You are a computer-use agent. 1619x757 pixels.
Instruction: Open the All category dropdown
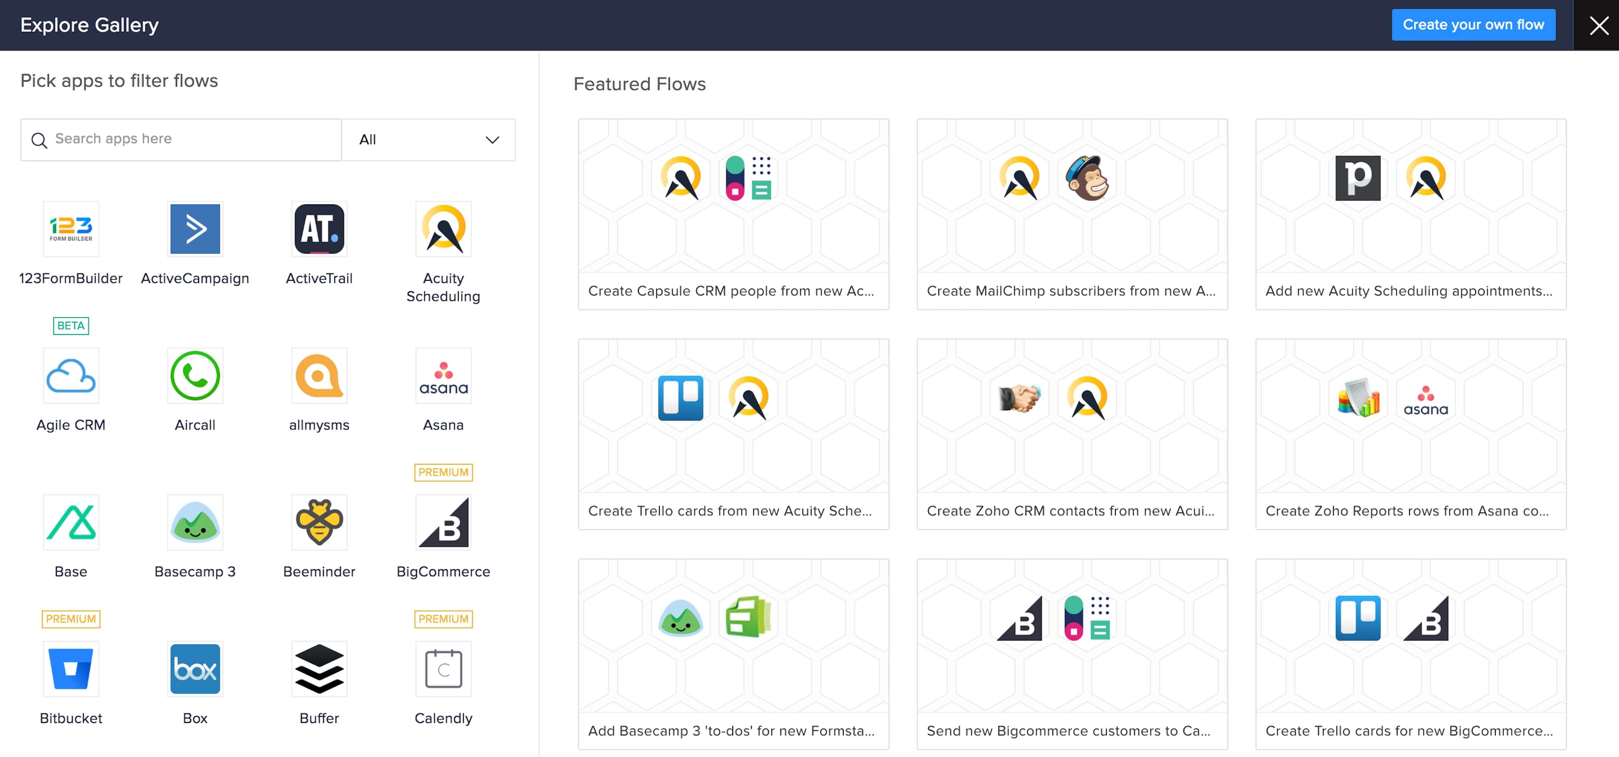429,139
